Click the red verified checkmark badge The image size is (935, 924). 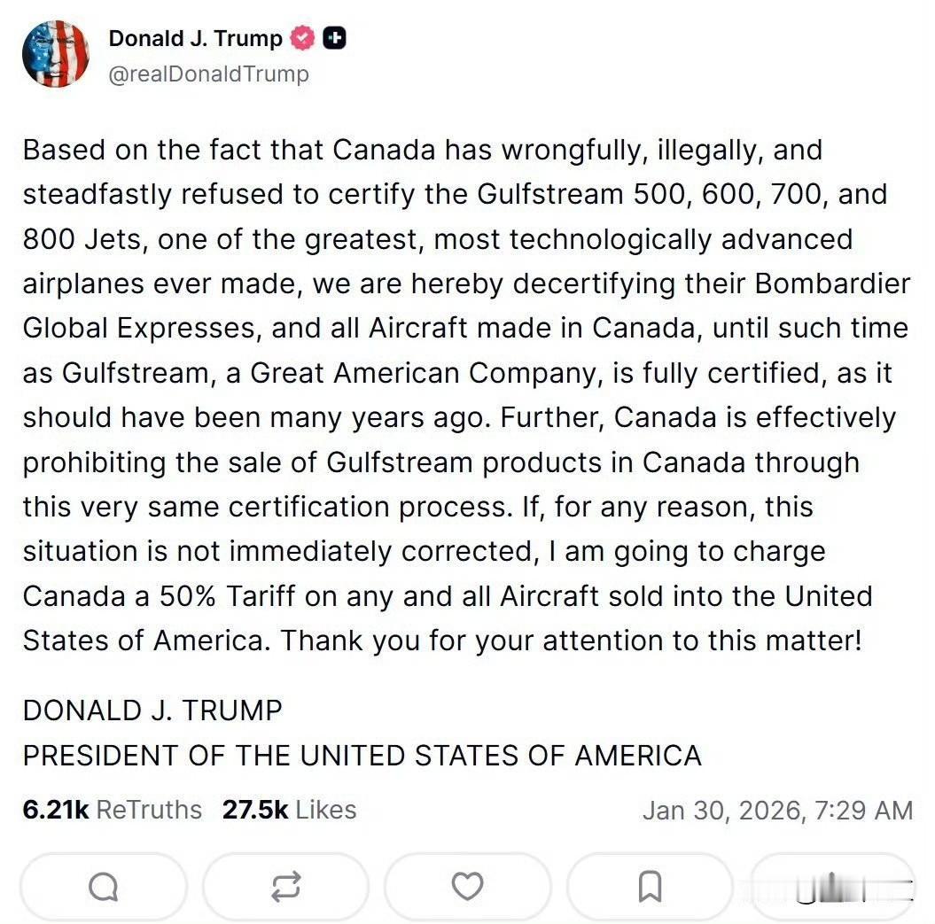click(x=303, y=38)
